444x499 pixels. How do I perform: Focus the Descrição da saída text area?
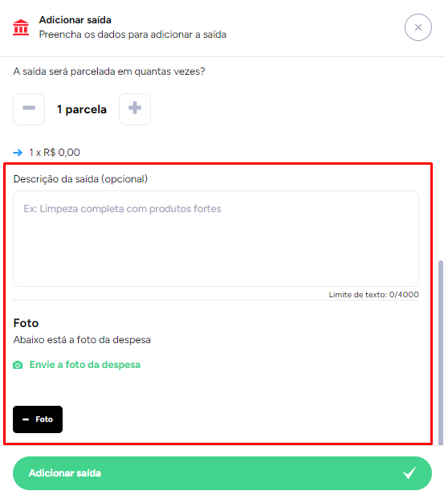pos(216,239)
